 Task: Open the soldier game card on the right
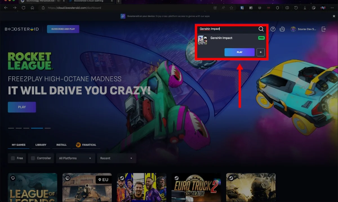[x=251, y=187]
